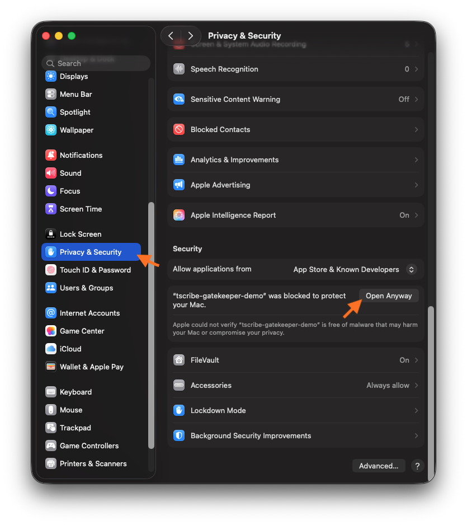
Task: Open Background Security Improvements row chevron
Action: [x=416, y=435]
